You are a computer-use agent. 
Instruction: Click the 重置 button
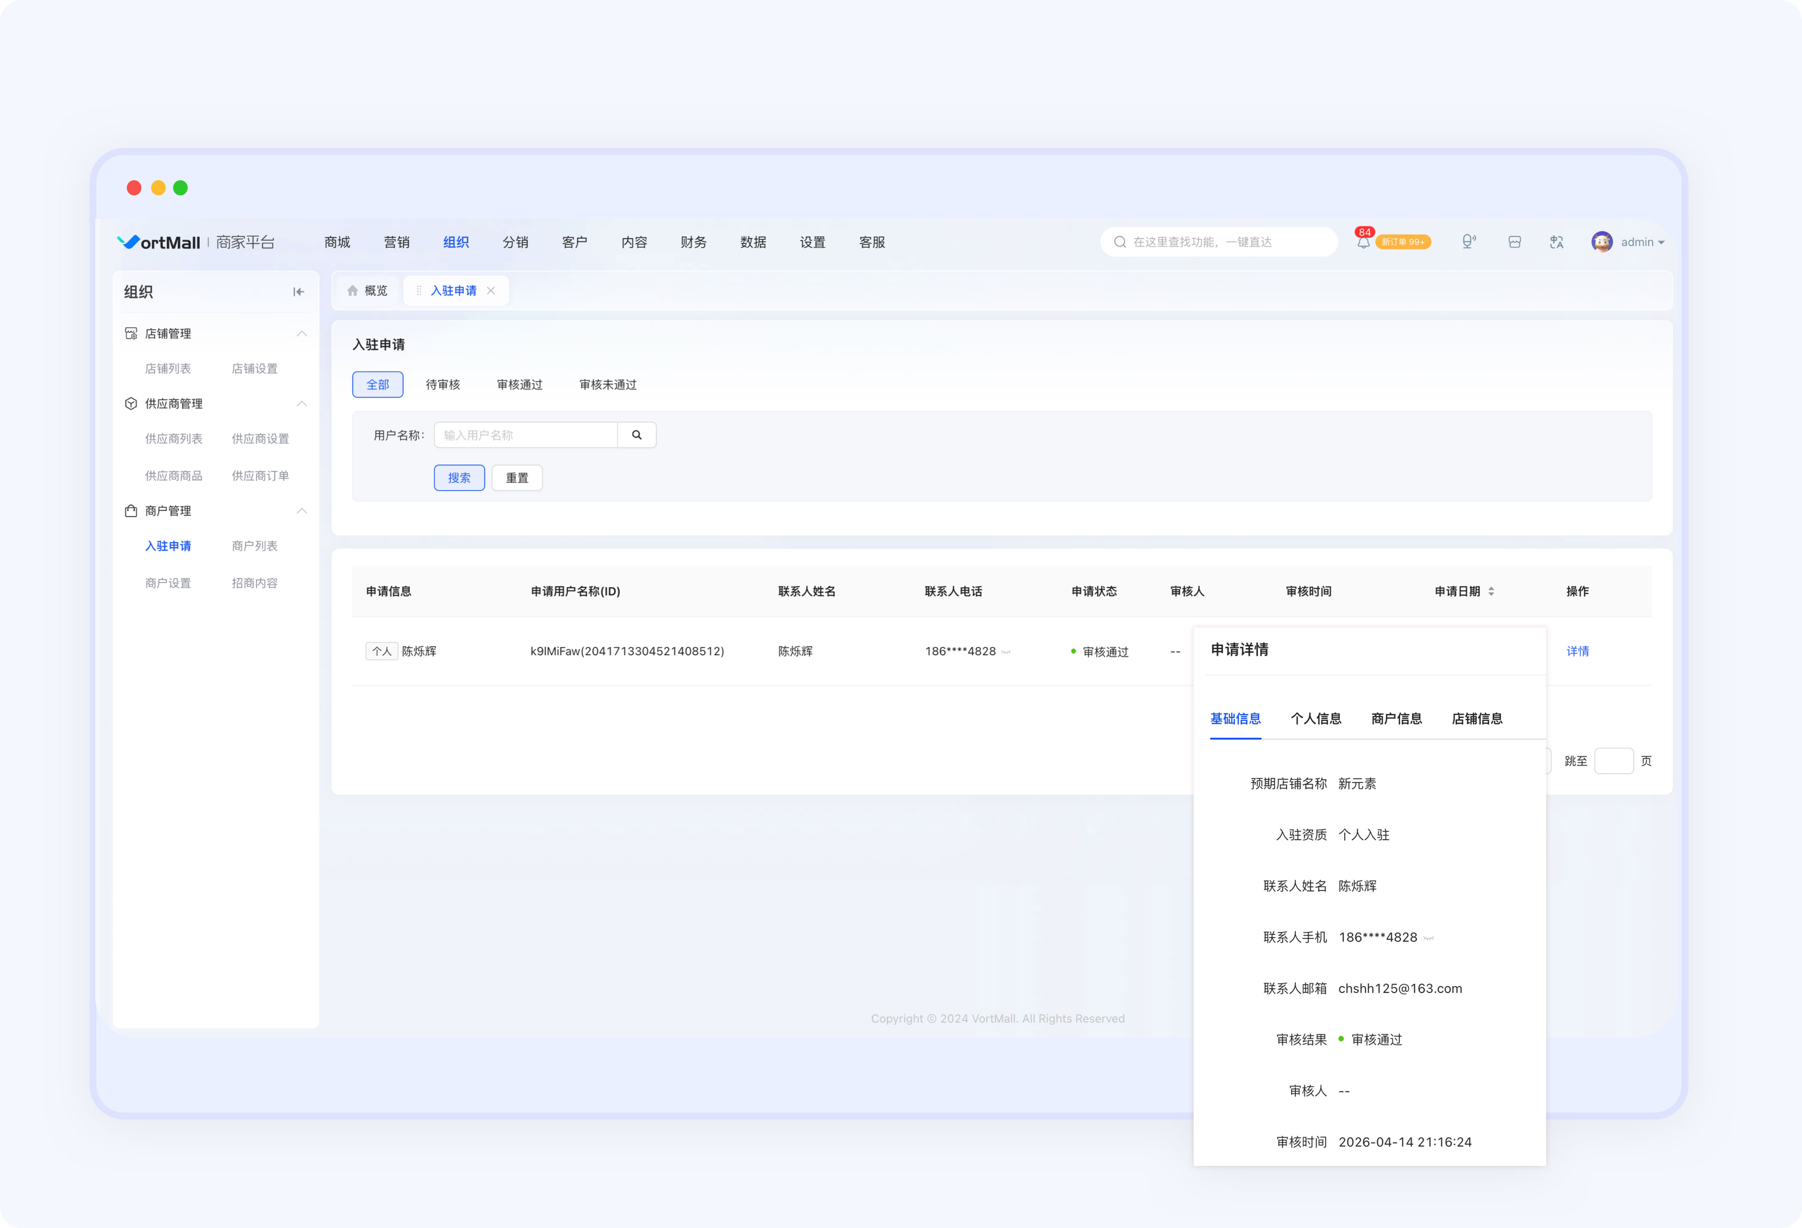tap(517, 477)
